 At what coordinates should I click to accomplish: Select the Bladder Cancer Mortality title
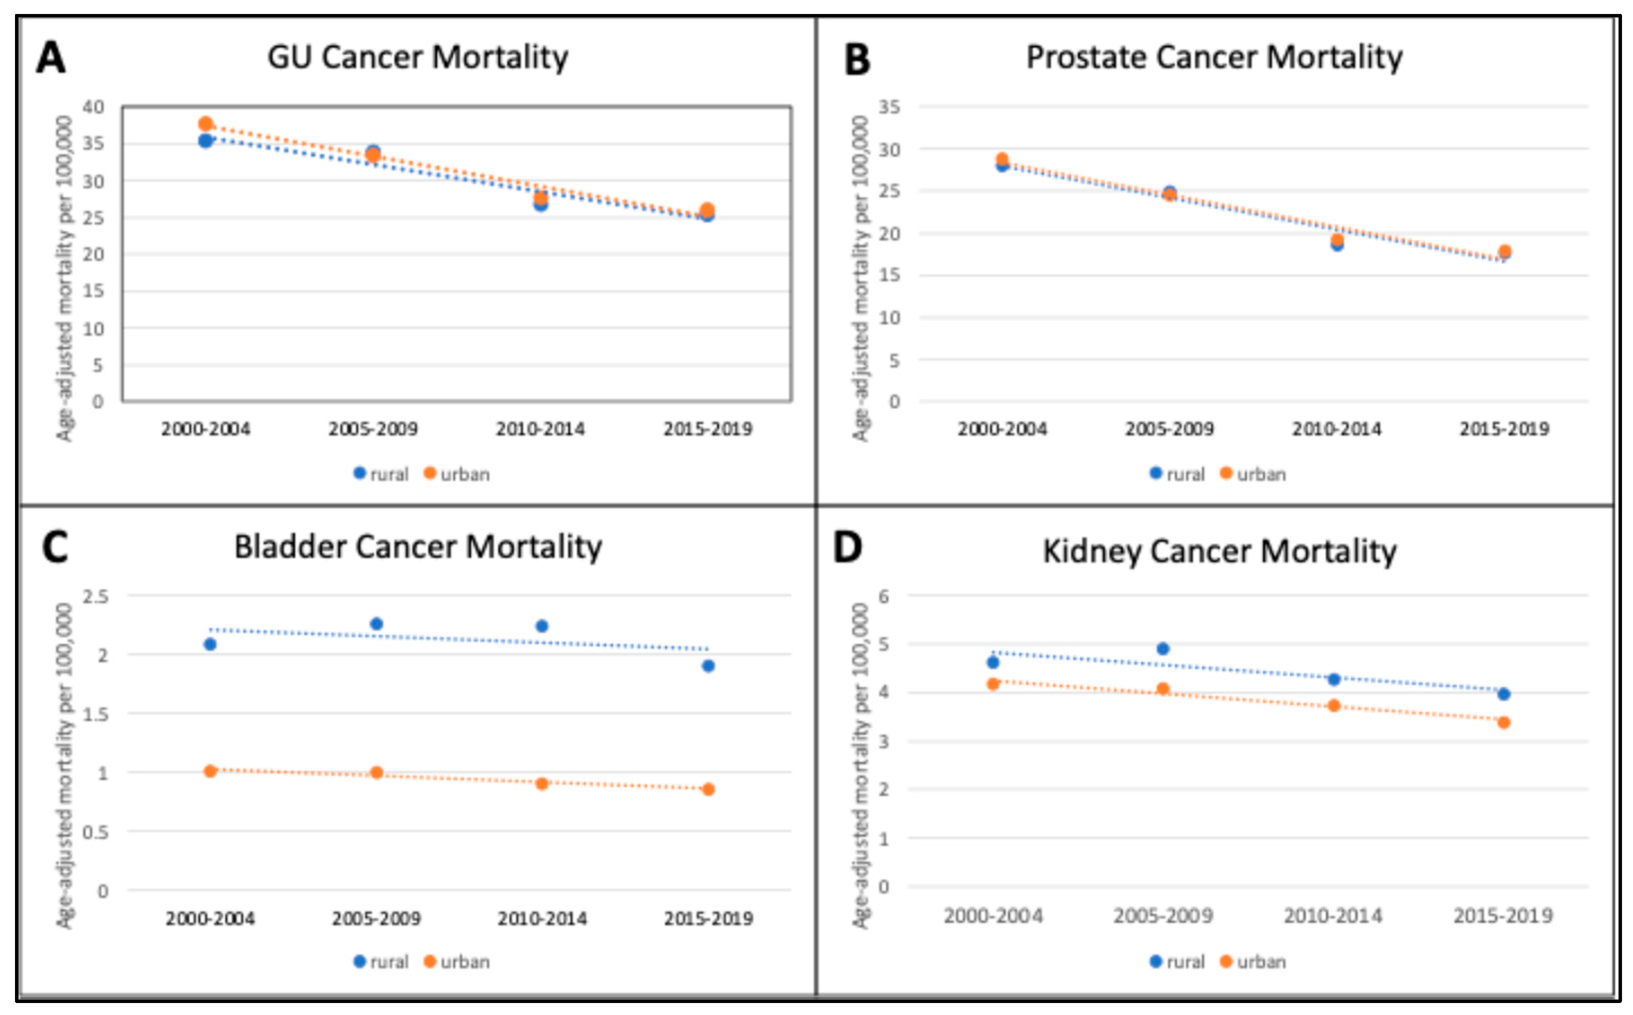tap(418, 546)
